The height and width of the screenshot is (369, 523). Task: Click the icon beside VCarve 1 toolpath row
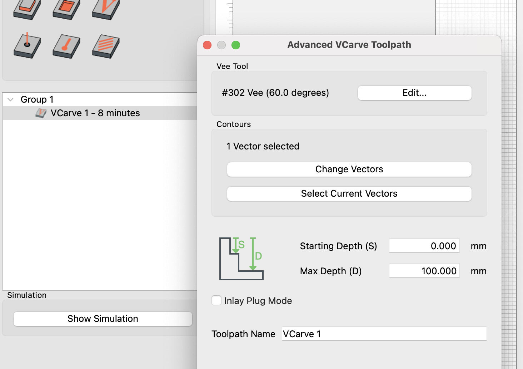pos(41,113)
